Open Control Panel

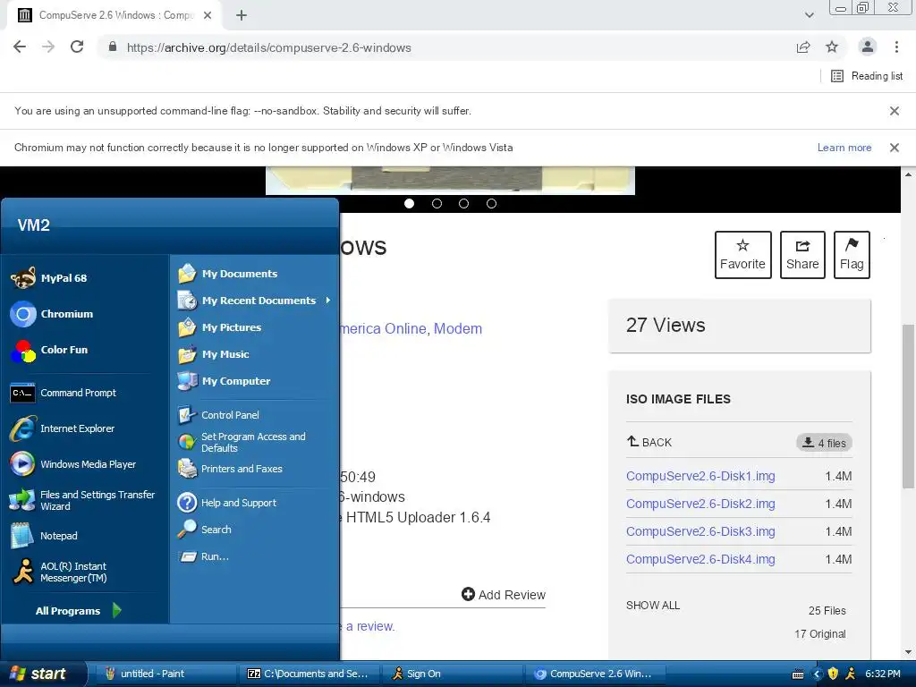(x=218, y=415)
